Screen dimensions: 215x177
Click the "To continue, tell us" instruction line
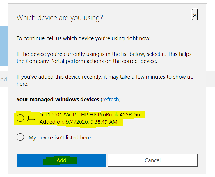[83, 38]
